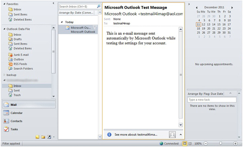
Task: Click reading pane scroll up arrow
Action: pos(181,29)
